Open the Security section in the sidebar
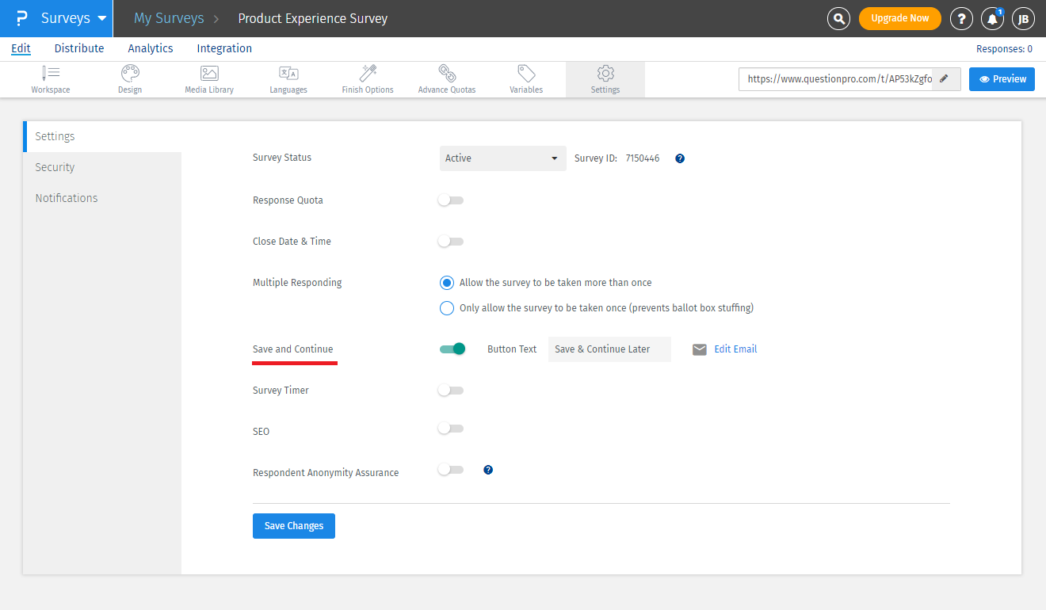The image size is (1046, 610). [55, 166]
